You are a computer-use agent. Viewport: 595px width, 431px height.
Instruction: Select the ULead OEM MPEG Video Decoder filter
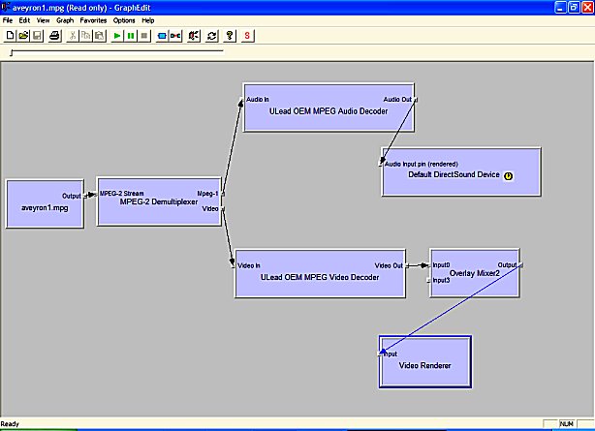coord(320,273)
